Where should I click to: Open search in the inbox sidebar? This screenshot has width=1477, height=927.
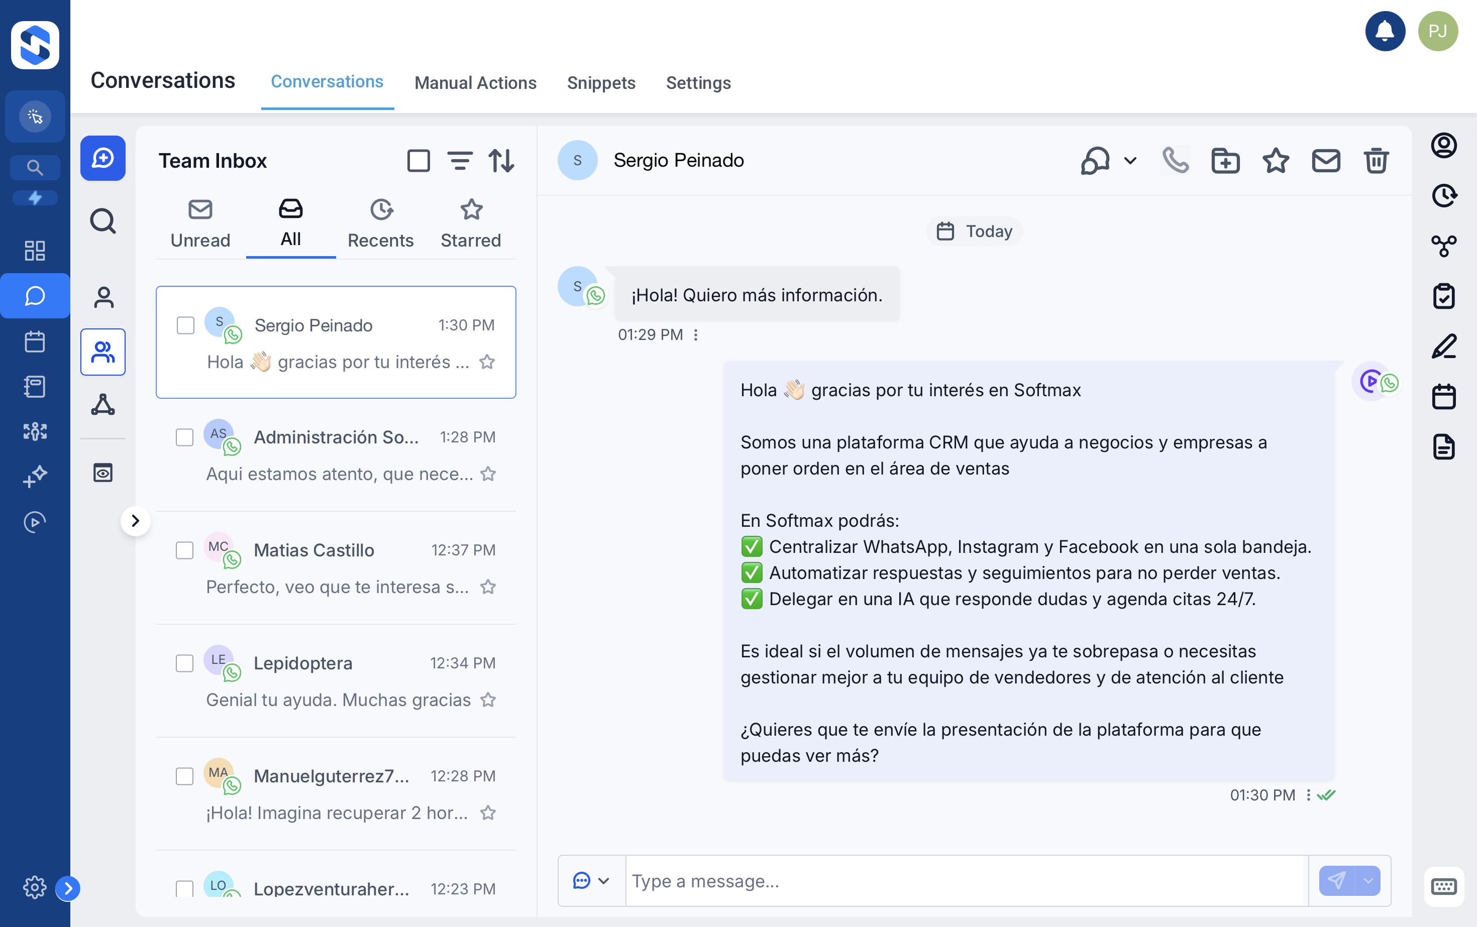click(102, 221)
